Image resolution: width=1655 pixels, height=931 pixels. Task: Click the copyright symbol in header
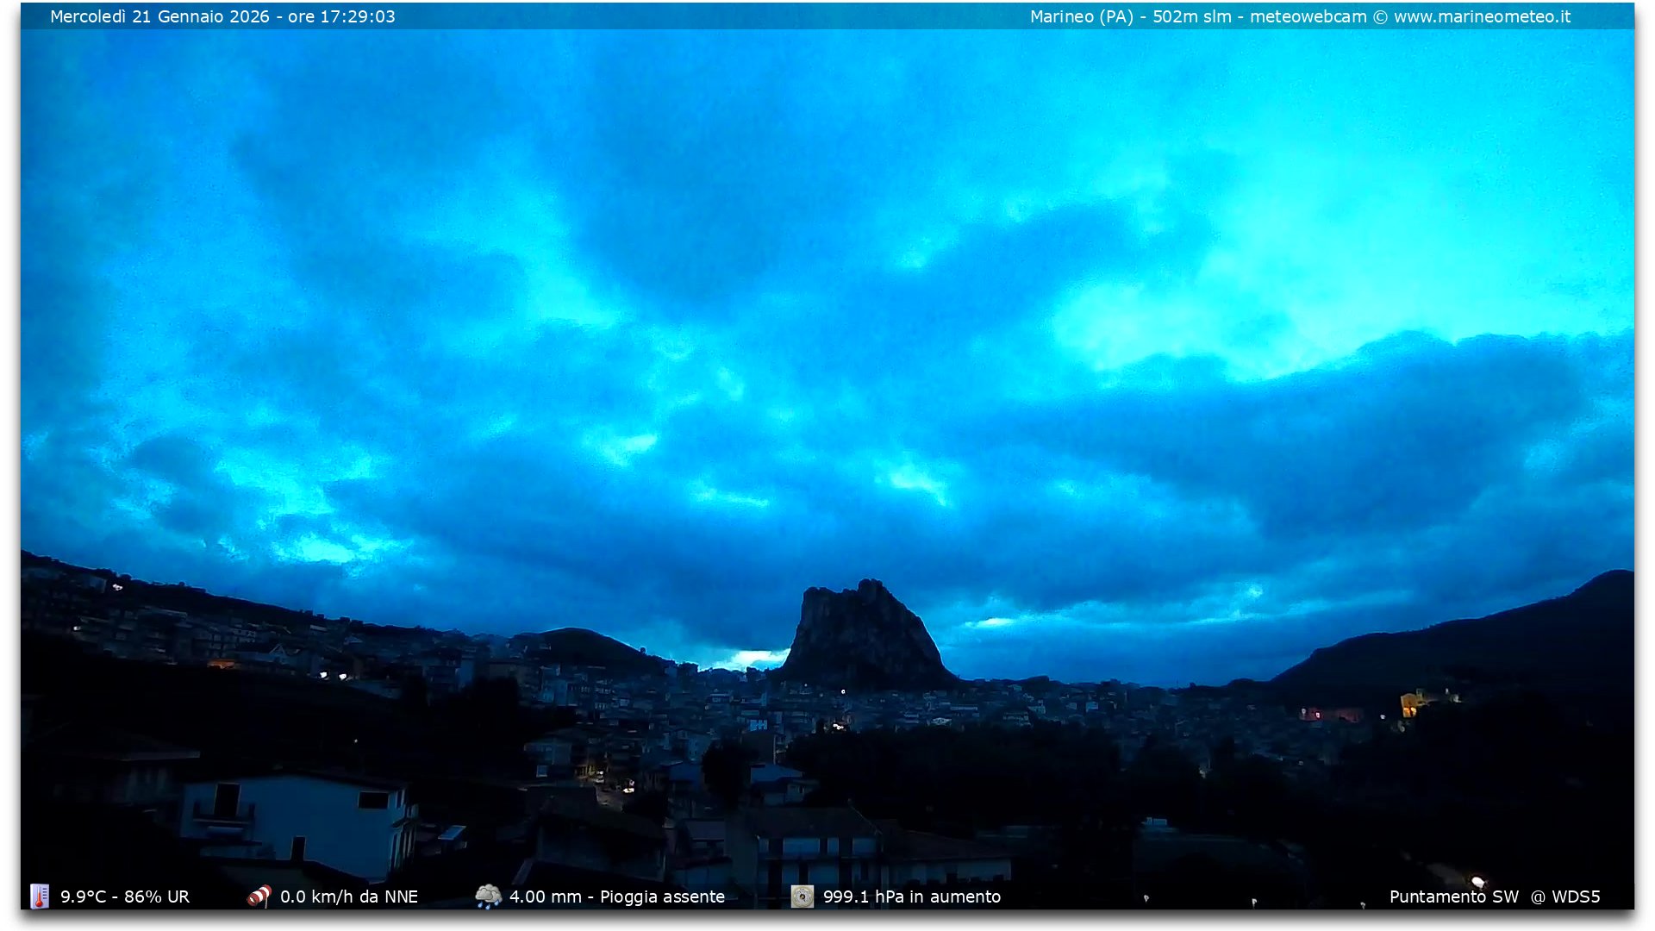(x=1380, y=17)
